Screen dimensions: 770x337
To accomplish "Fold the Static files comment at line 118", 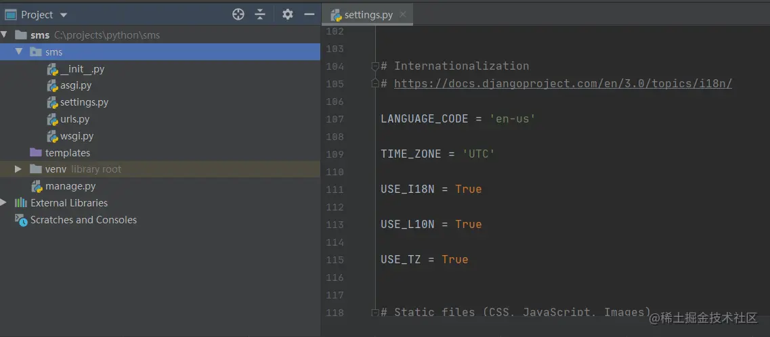I will click(375, 312).
